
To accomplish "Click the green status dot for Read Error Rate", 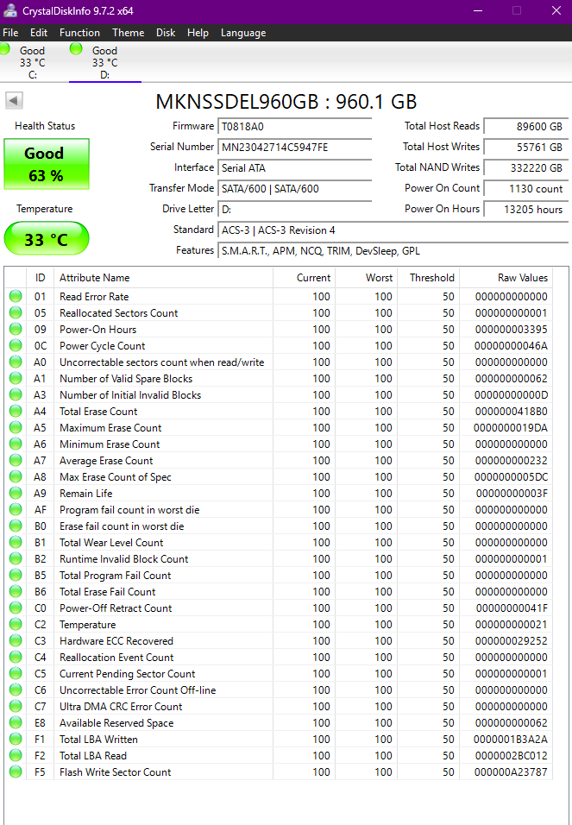I will point(16,297).
